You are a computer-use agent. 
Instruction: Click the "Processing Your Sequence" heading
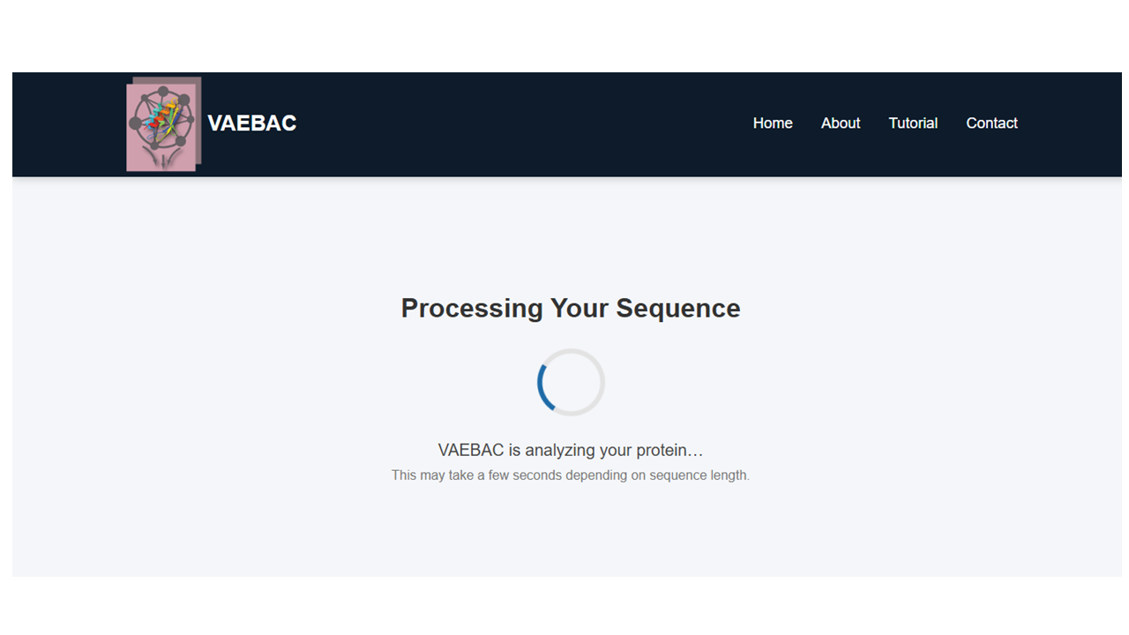[x=571, y=308]
